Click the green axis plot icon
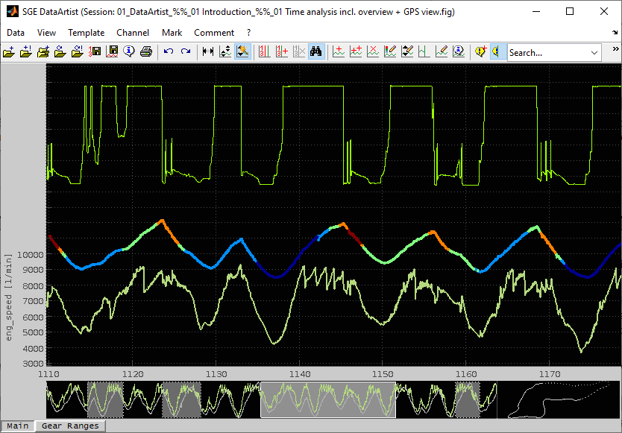Screen dimensions: 622x433 click(x=424, y=51)
